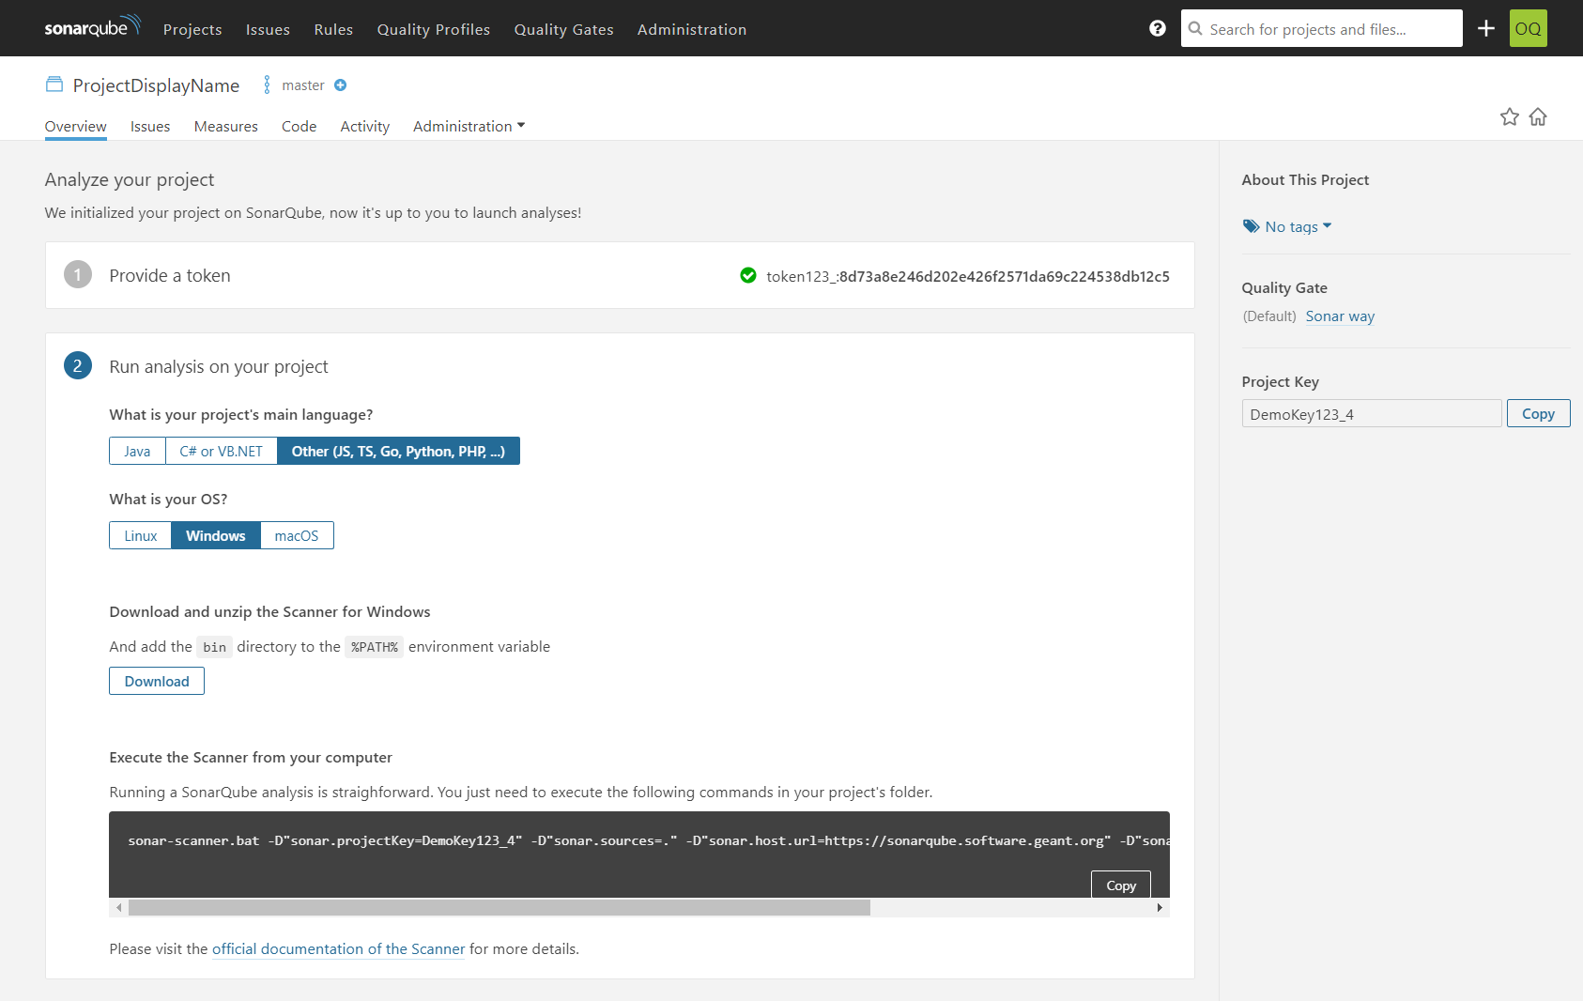This screenshot has height=1001, width=1583.
Task: Open global Administration in top navigation
Action: (692, 29)
